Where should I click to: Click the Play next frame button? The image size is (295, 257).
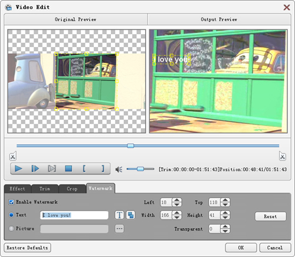click(35, 169)
